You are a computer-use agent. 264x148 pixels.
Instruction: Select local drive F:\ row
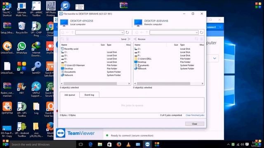click(95, 62)
